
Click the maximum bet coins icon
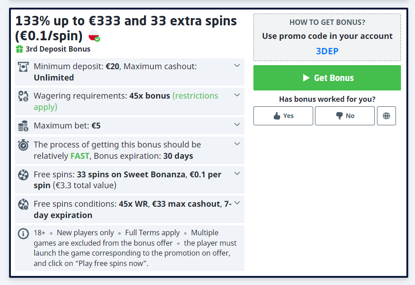[23, 126]
